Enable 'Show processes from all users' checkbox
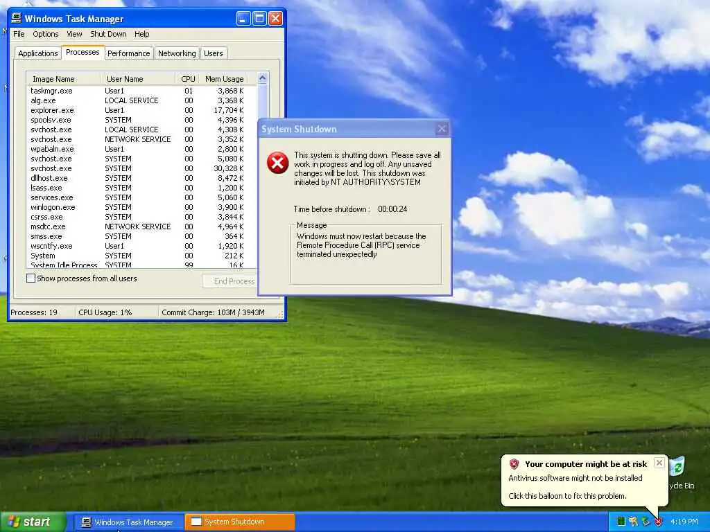This screenshot has height=532, width=710. click(31, 278)
